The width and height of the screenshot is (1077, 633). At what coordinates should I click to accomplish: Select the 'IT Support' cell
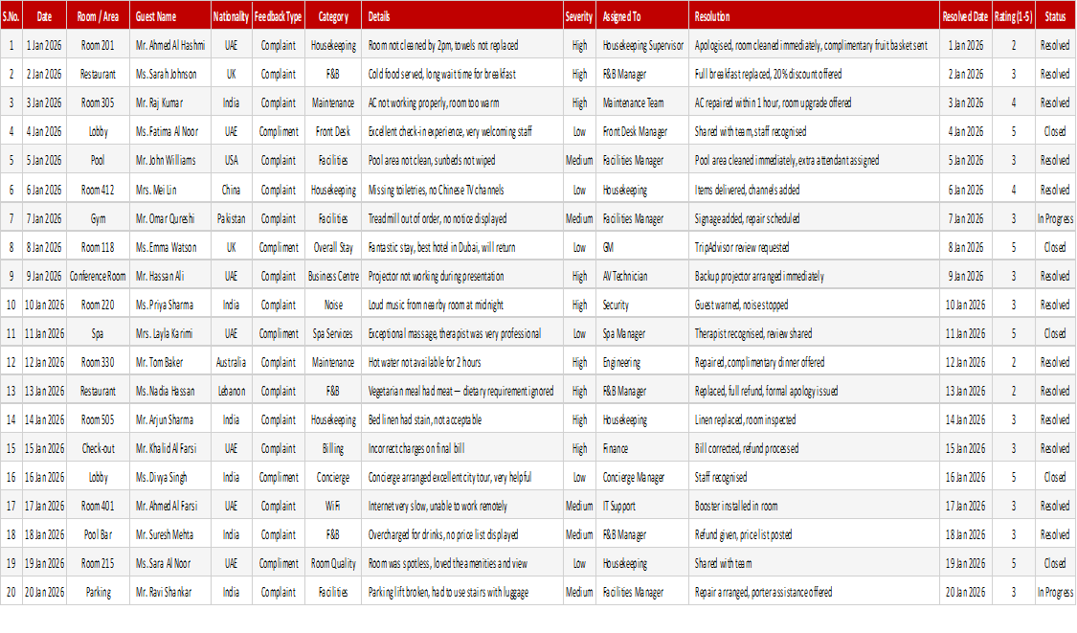click(x=642, y=506)
